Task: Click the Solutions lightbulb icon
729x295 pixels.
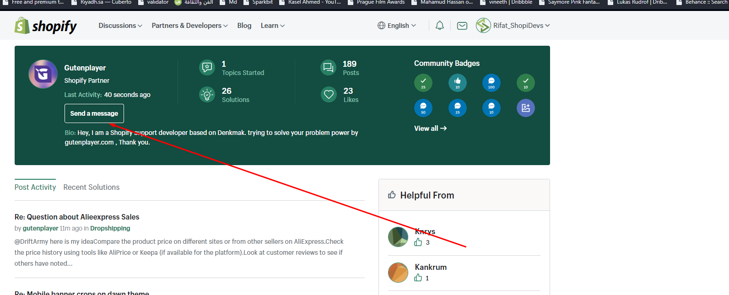Action: tap(207, 95)
